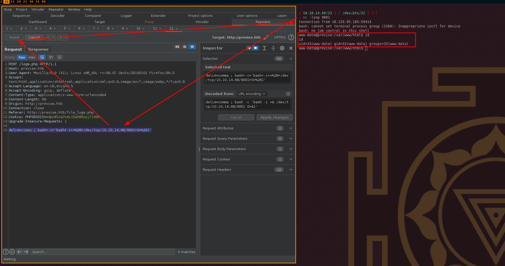This screenshot has width=505, height=266.
Task: Expand Request Headers section
Action: click(291, 169)
